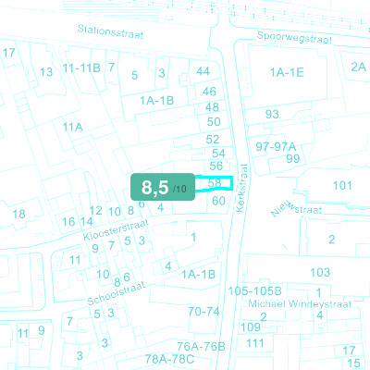Click house number 13 on Stationsstraat

click(x=46, y=72)
